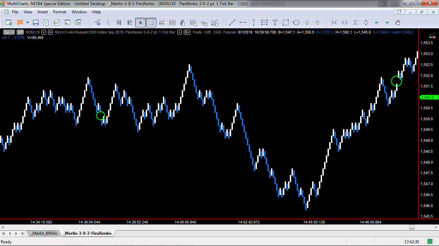
Task: Select the trend line drawing tool
Action: [x=232, y=23]
